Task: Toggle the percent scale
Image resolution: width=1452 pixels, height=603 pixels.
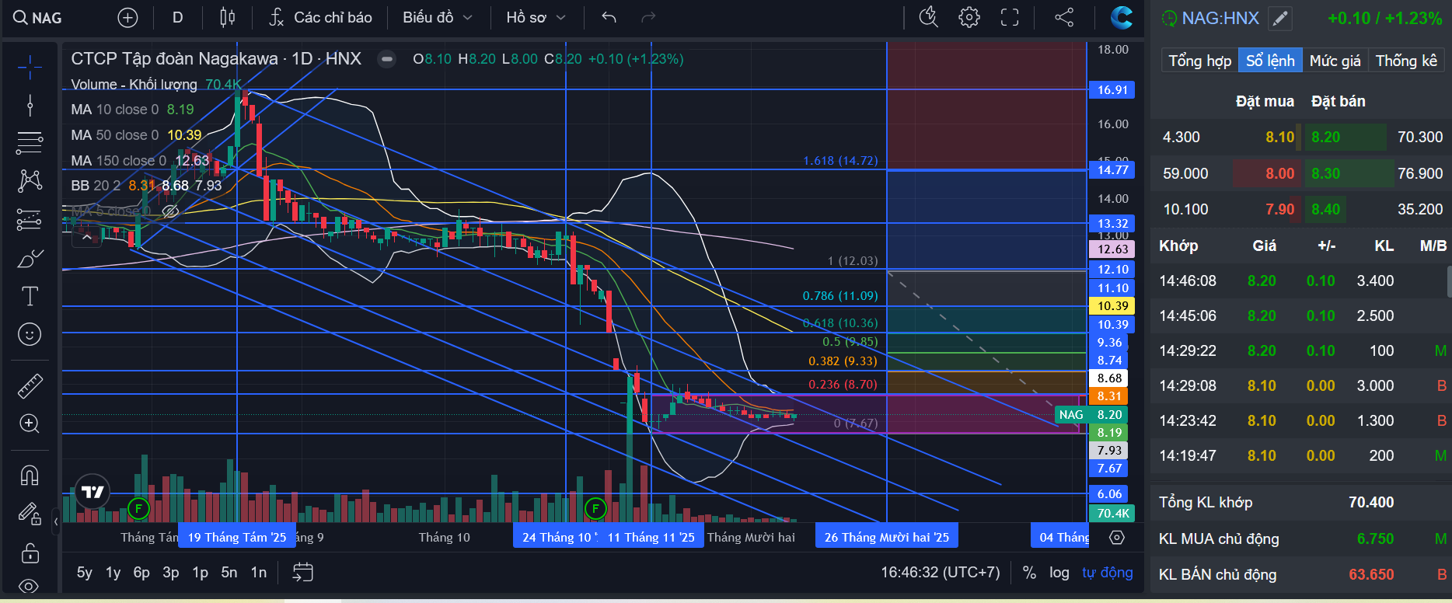Action: (1029, 573)
